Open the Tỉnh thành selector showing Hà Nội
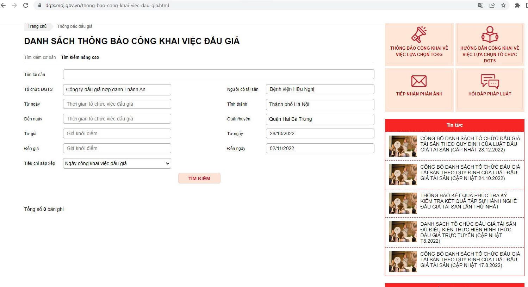Screen dimensions: 528x287 320,104
